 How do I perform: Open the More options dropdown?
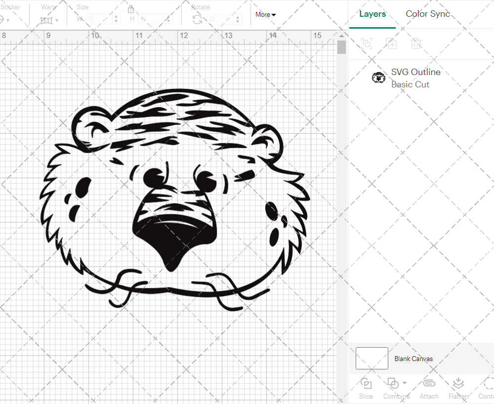pos(265,15)
